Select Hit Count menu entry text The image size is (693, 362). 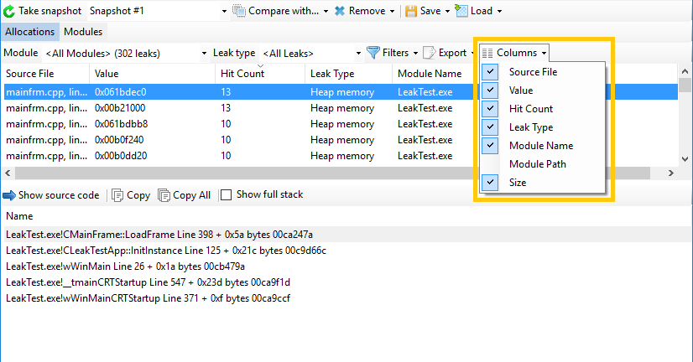[x=531, y=109]
